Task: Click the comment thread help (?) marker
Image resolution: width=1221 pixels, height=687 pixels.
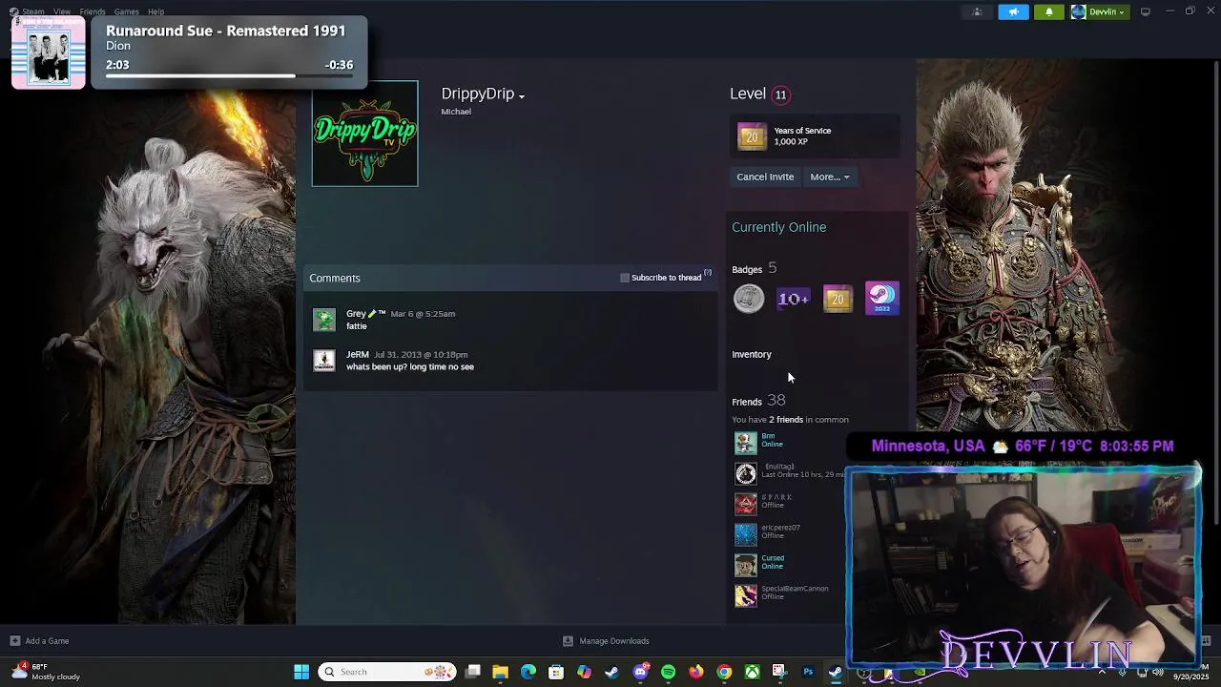Action: coord(708,274)
